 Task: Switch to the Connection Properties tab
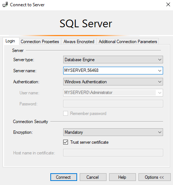point(40,42)
